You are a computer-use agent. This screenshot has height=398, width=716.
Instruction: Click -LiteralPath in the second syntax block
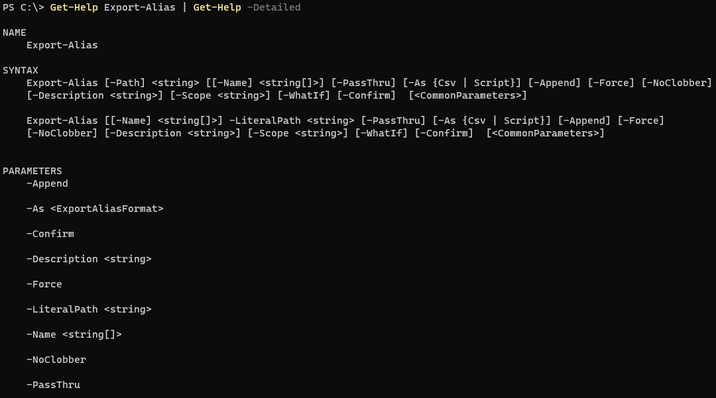point(265,121)
